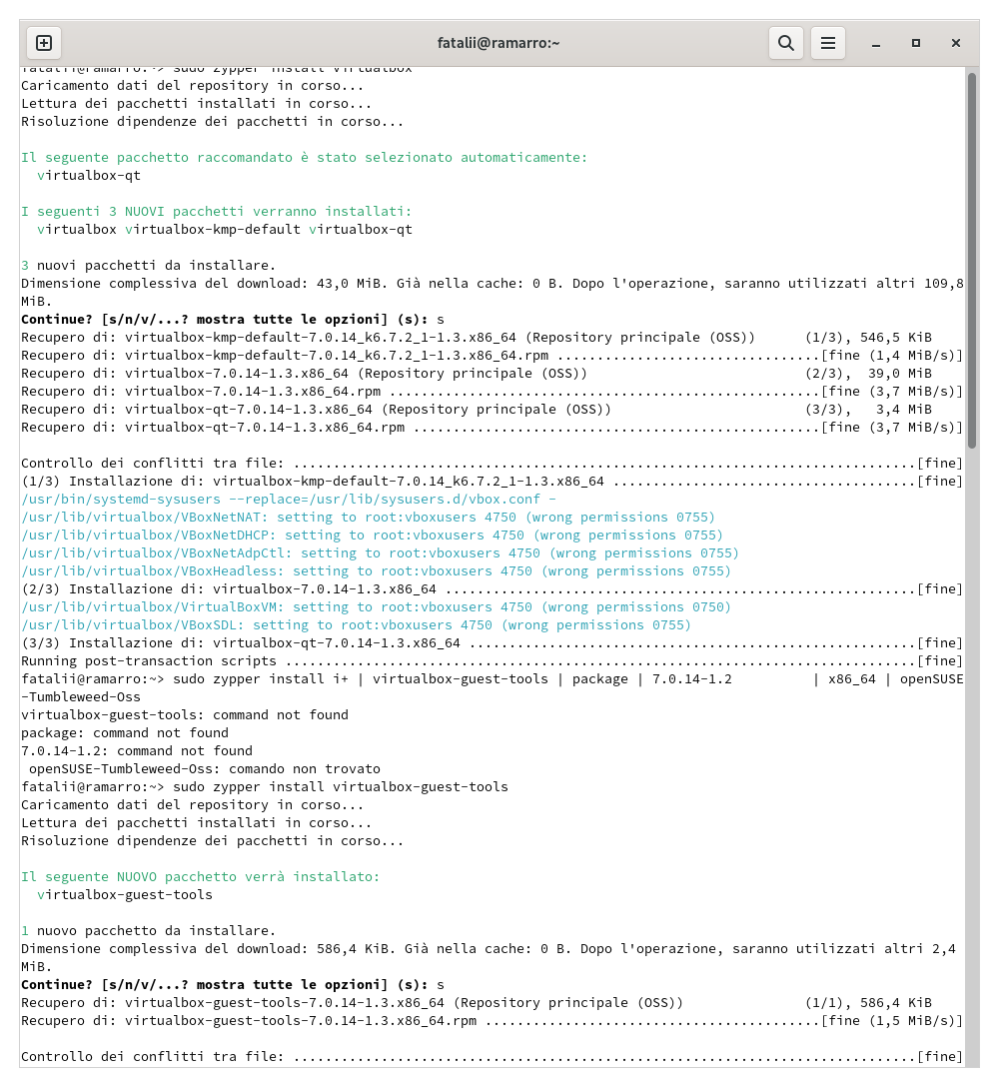Viewport: 999px width, 1087px height.
Task: Click the 'Controllo dei conflitti tra file' line at the bottom
Action: point(493,1058)
